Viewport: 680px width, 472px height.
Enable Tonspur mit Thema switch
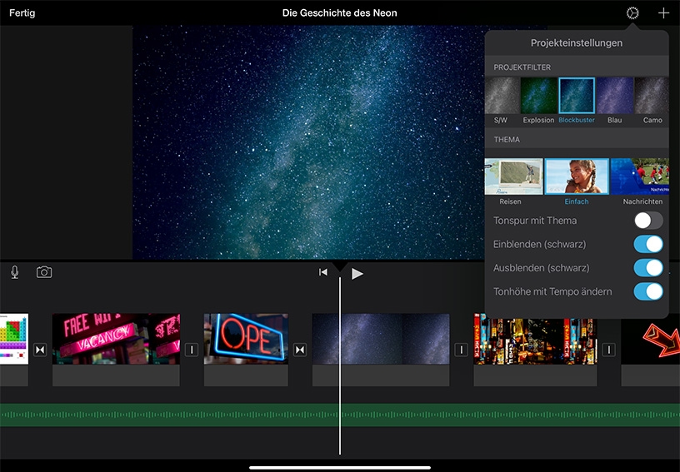click(x=648, y=221)
